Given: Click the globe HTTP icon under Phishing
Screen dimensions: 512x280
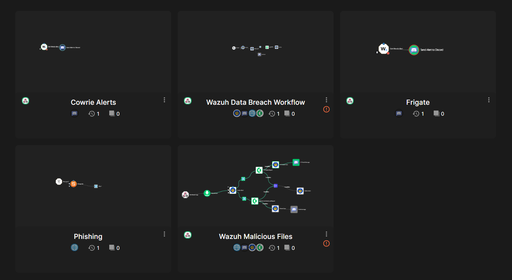Looking at the screenshot, I should tap(74, 248).
